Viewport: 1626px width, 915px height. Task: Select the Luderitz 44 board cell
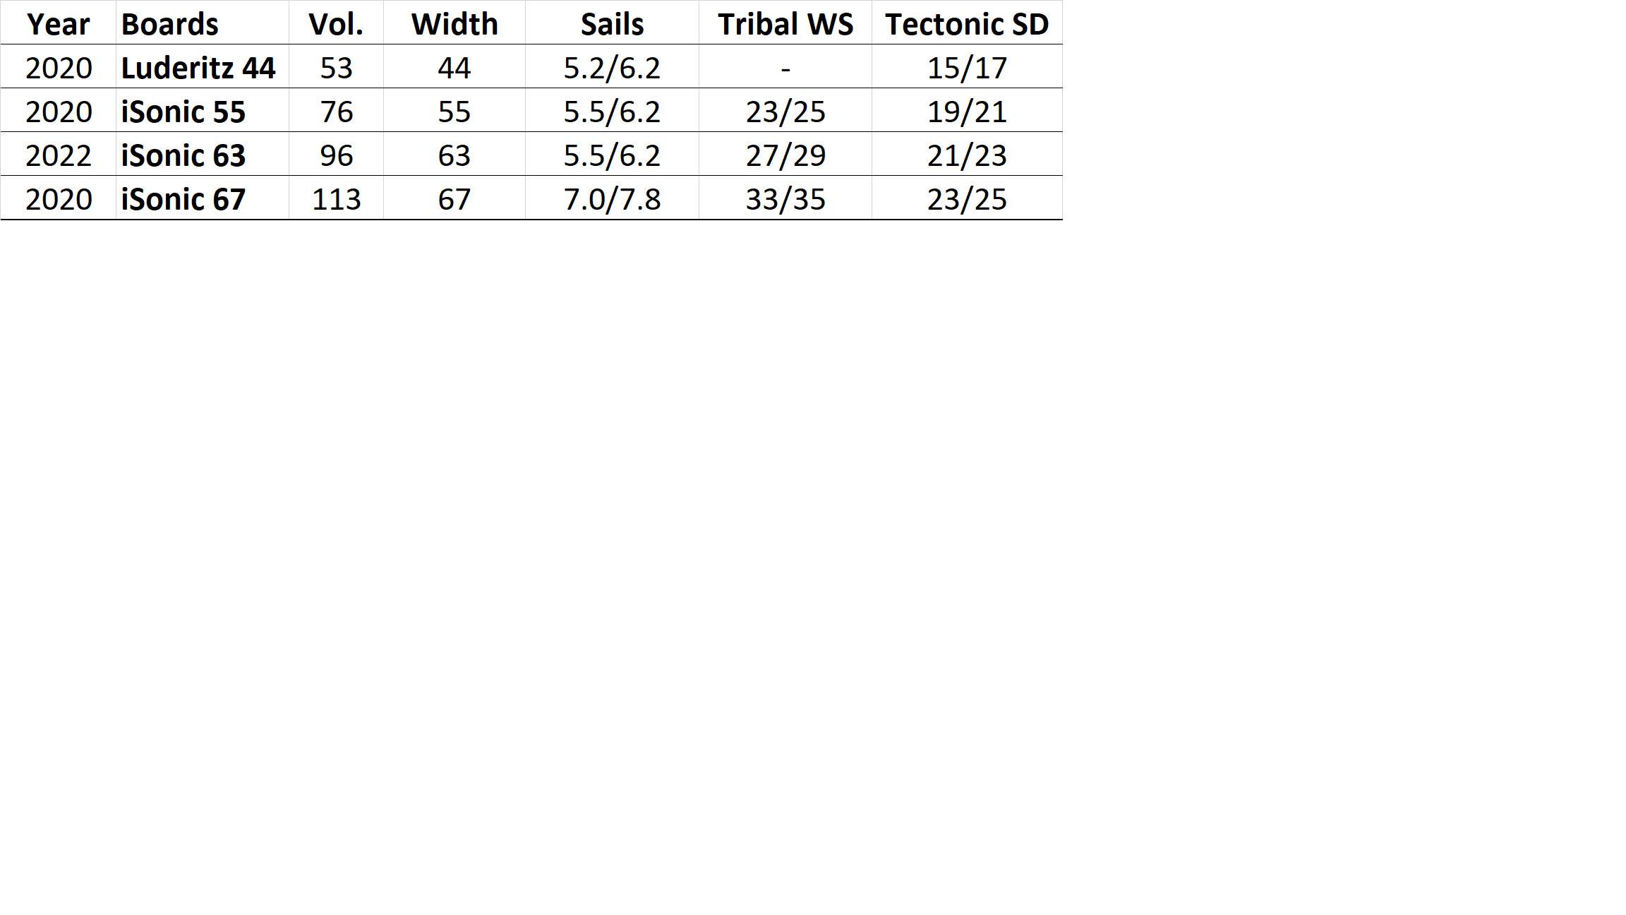(x=198, y=68)
